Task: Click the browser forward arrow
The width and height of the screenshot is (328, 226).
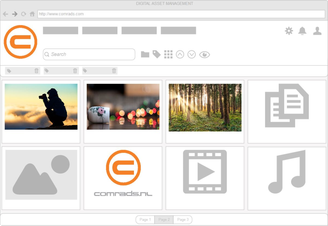Action: 15,14
